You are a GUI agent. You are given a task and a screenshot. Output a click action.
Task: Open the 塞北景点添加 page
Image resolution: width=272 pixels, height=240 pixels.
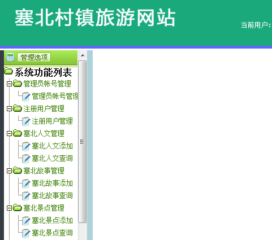tap(52, 220)
